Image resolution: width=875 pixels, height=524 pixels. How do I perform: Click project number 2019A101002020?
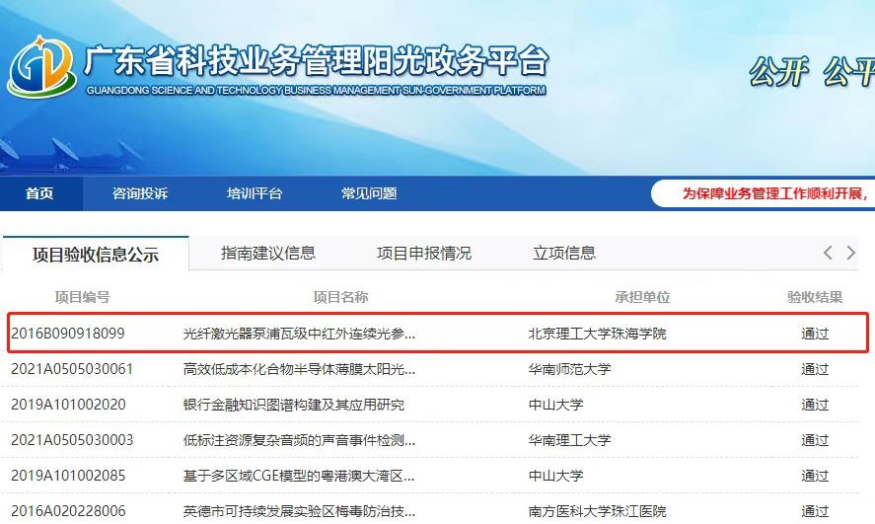[x=68, y=405]
